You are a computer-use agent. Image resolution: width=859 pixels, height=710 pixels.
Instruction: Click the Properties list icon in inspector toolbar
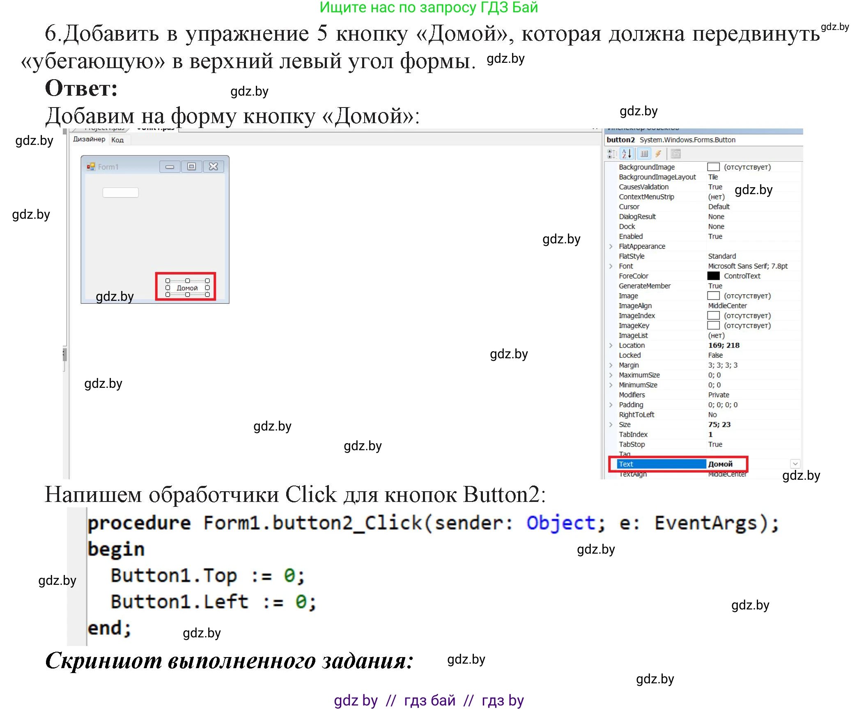[645, 154]
